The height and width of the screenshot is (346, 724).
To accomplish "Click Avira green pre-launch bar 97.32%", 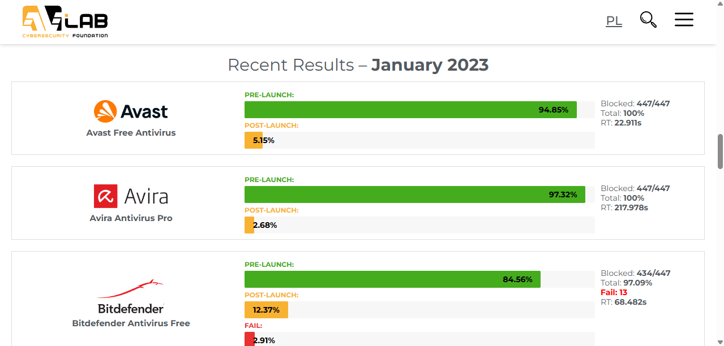I will click(x=415, y=194).
